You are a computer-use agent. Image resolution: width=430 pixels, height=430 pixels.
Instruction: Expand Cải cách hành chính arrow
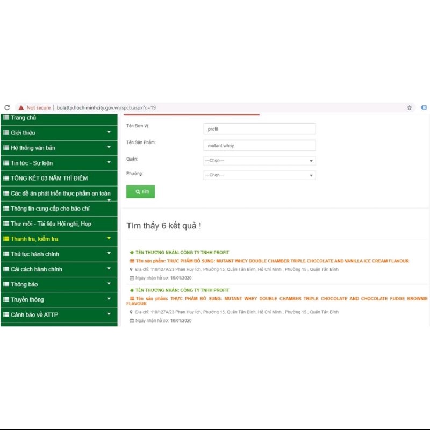109,268
